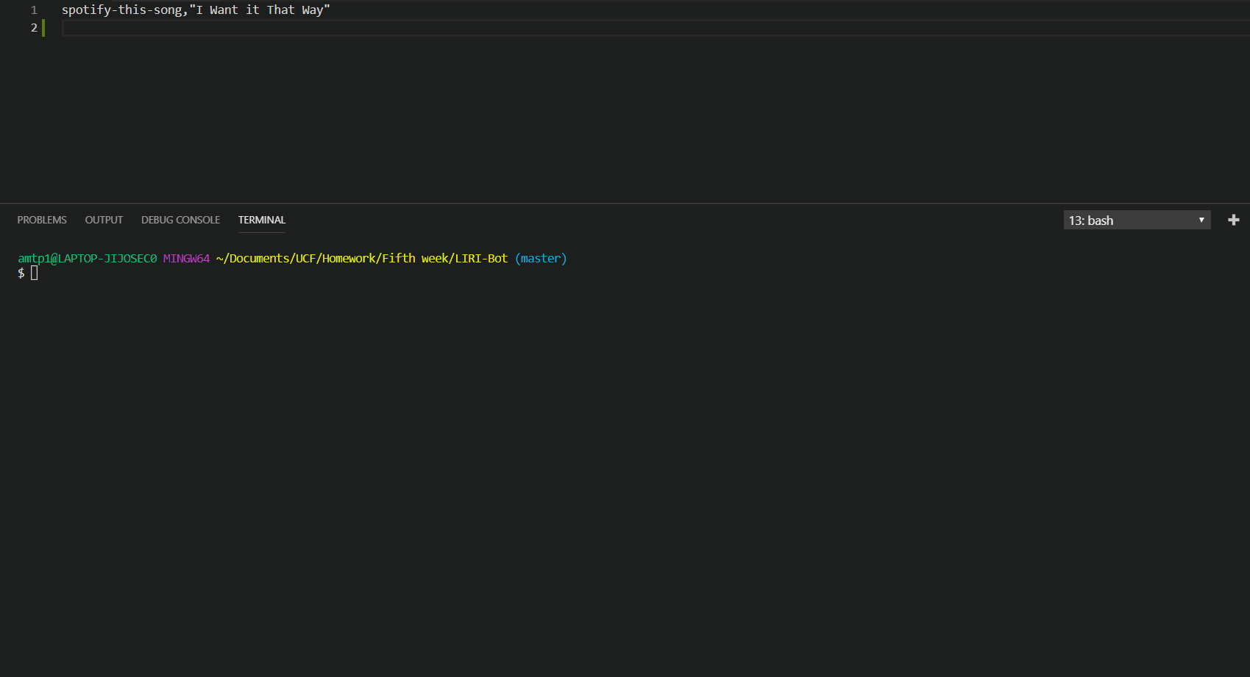Click the green cursor indicator next to line 2

(x=44, y=27)
